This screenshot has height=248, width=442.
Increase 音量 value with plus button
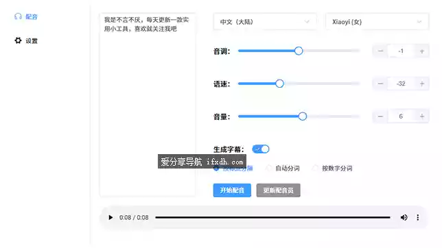click(421, 116)
